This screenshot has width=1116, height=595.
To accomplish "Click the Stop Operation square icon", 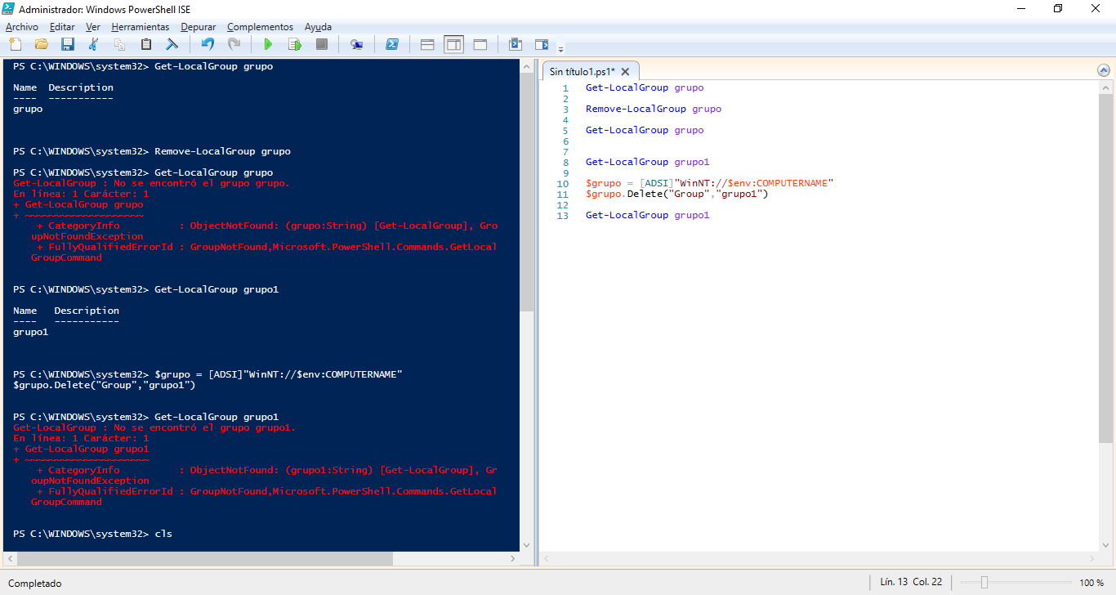I will 322,44.
